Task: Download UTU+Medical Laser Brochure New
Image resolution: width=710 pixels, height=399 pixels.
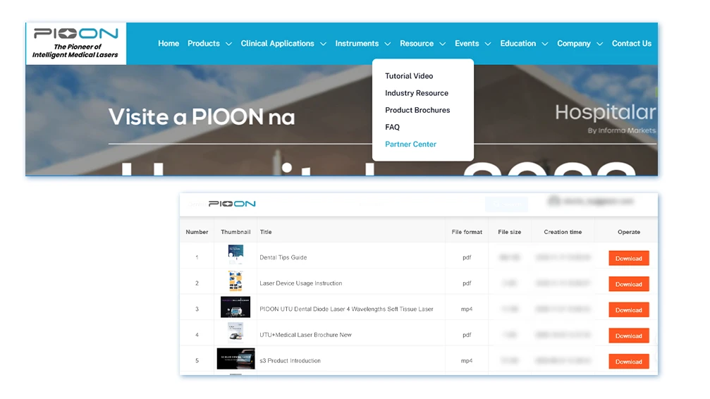Action: pos(628,336)
